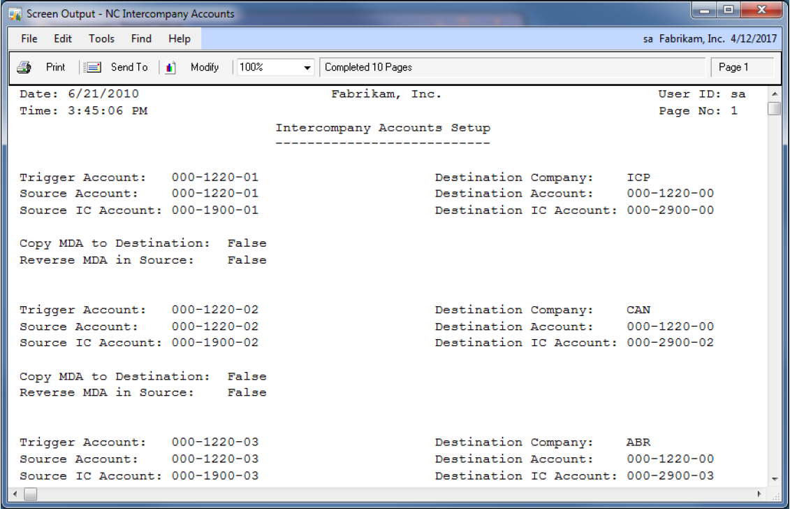The width and height of the screenshot is (790, 509).
Task: Open the Find menu
Action: coord(141,39)
